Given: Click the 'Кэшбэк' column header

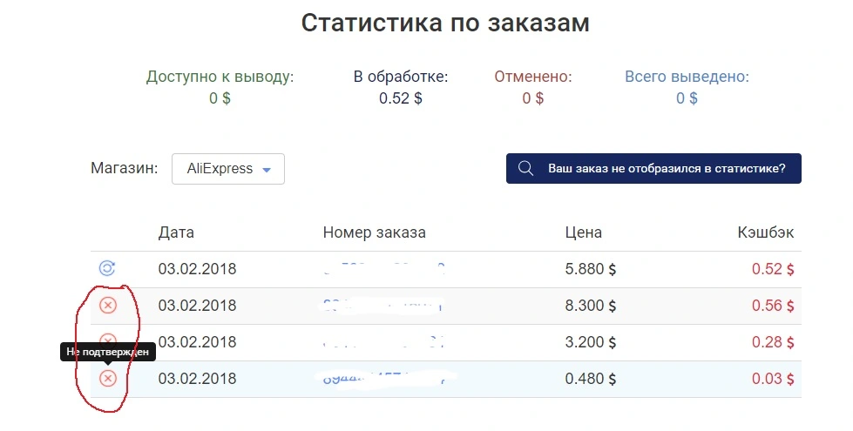Looking at the screenshot, I should (x=765, y=232).
